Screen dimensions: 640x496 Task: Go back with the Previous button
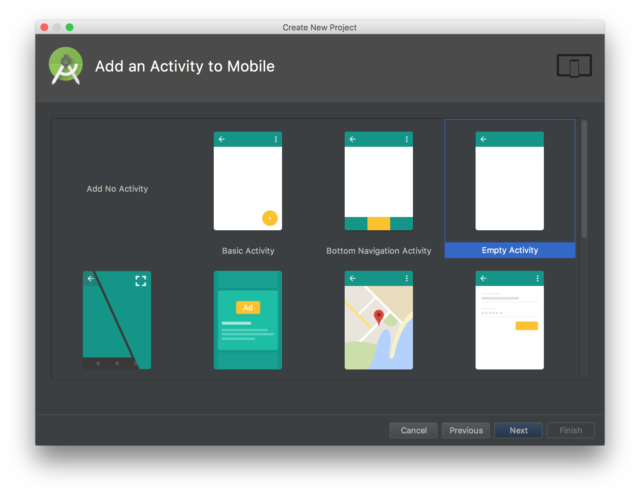[x=466, y=430]
